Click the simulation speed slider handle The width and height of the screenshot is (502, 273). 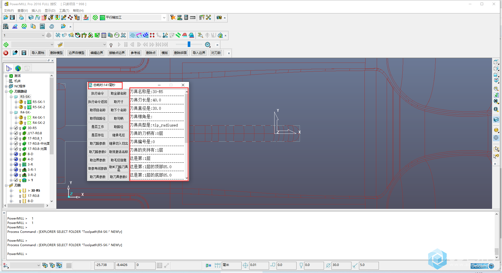click(189, 45)
